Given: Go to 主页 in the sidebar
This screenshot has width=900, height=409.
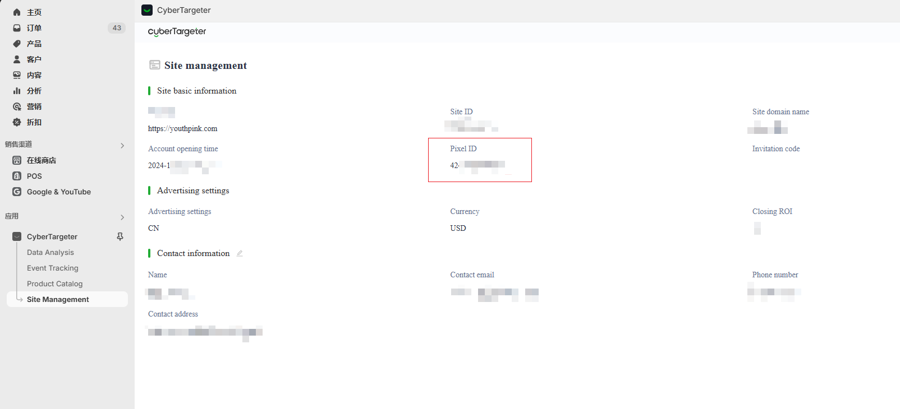Looking at the screenshot, I should point(34,12).
